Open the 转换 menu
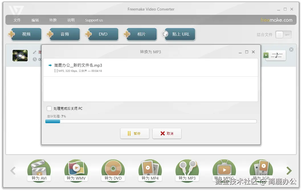The width and height of the screenshot is (302, 191). click(x=53, y=20)
